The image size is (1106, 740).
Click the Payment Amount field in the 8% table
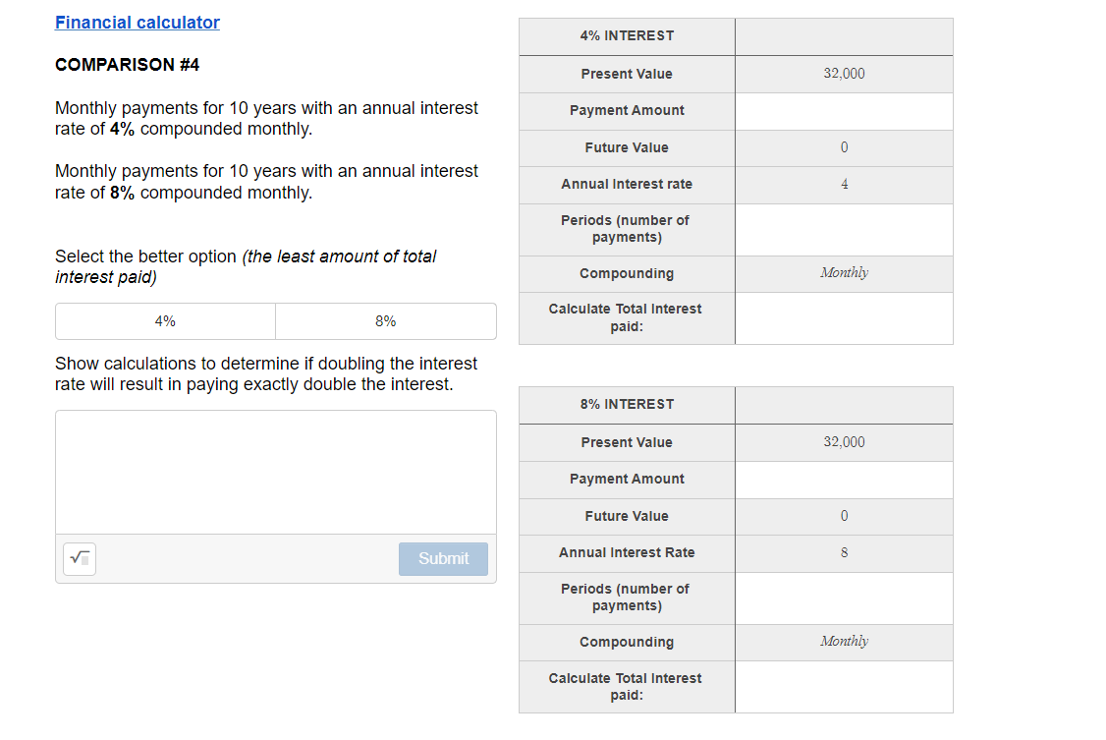(x=843, y=479)
